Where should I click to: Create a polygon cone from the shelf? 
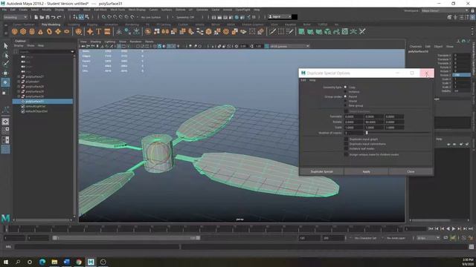[x=40, y=31]
